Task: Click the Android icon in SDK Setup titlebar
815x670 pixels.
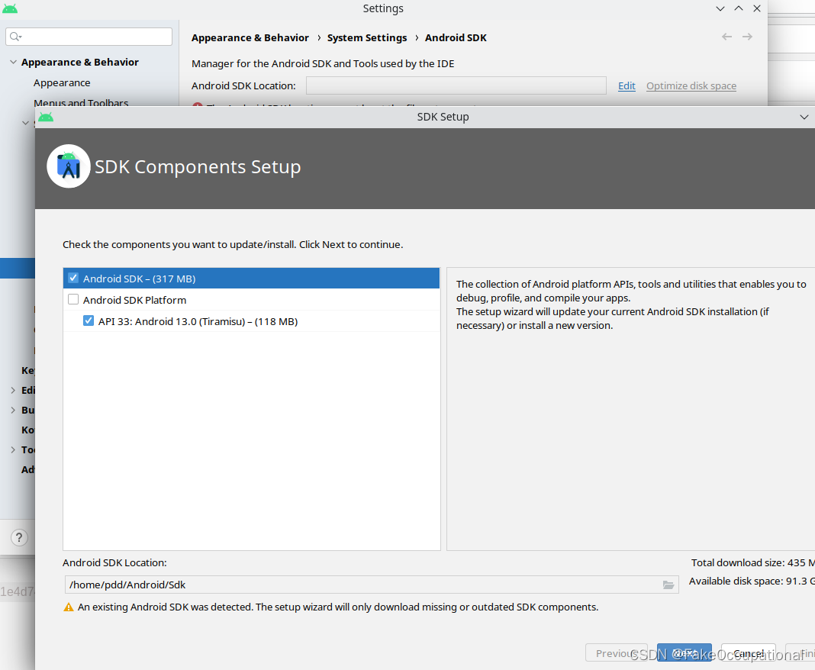Action: click(x=46, y=117)
